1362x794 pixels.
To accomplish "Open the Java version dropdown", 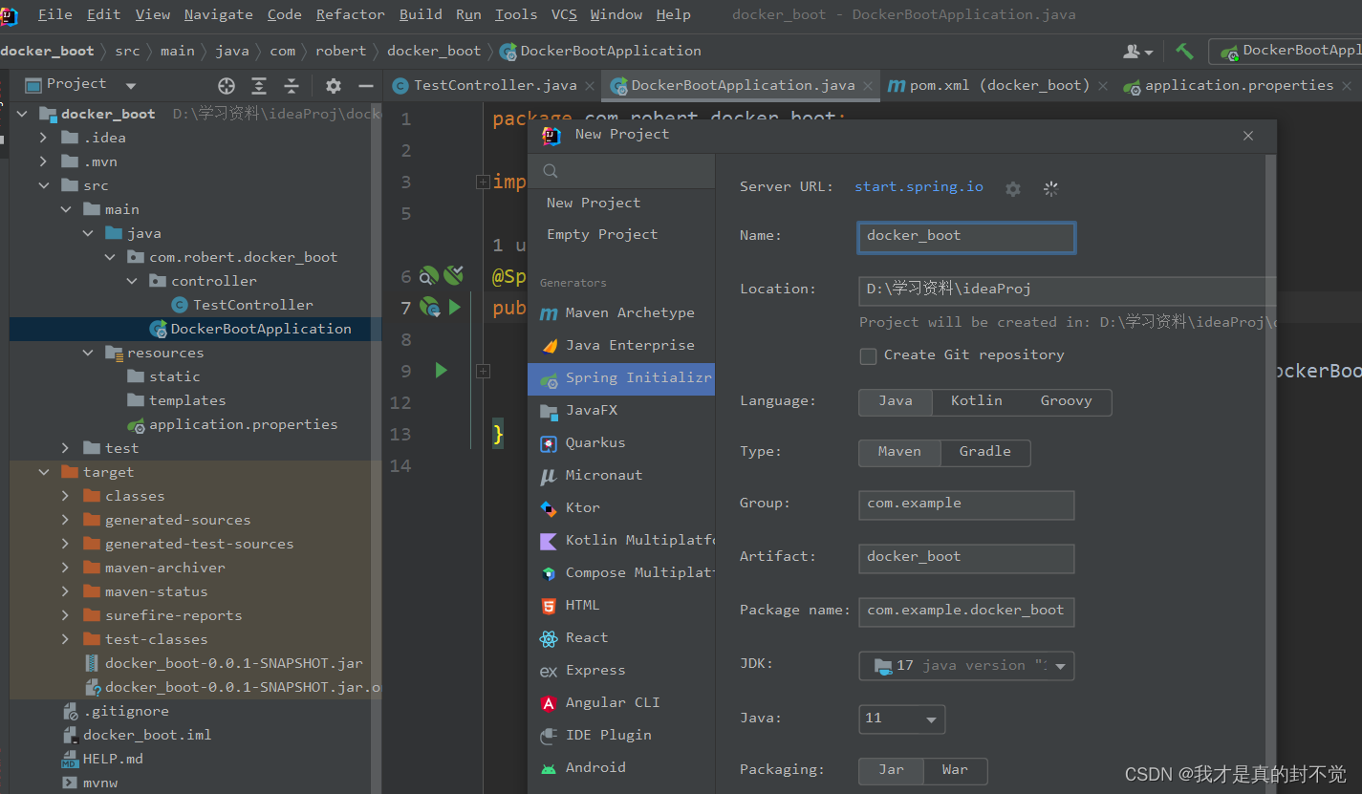I will coord(901,719).
